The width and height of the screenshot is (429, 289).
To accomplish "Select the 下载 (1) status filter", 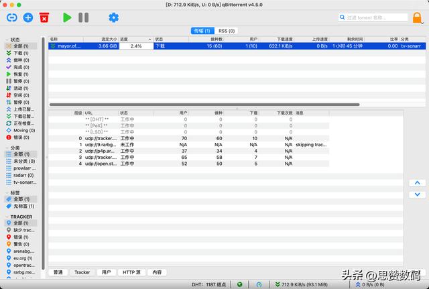I will pyautogui.click(x=21, y=53).
